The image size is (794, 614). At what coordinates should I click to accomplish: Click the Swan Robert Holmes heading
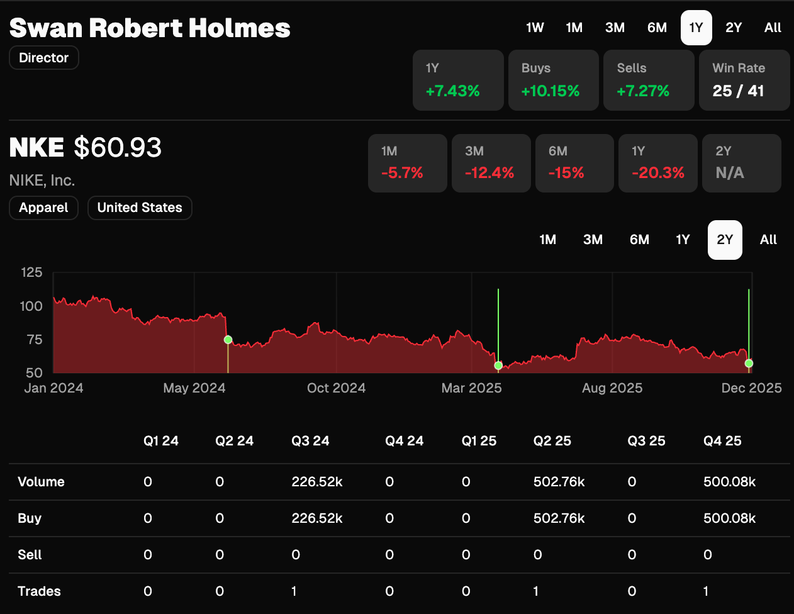coord(150,28)
